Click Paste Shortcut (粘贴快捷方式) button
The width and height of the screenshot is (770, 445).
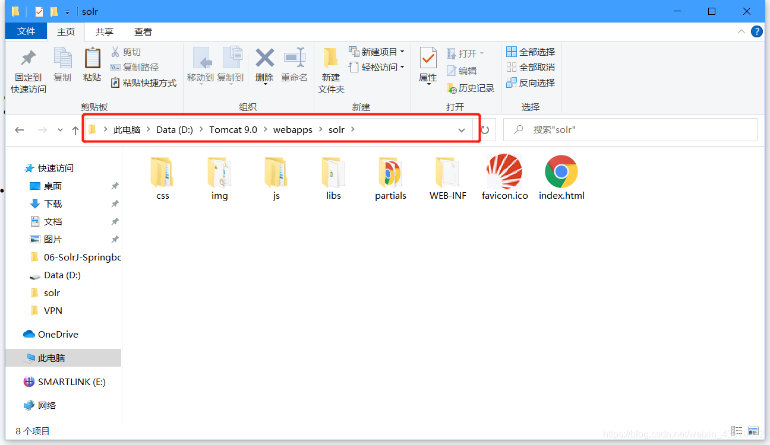[x=143, y=83]
